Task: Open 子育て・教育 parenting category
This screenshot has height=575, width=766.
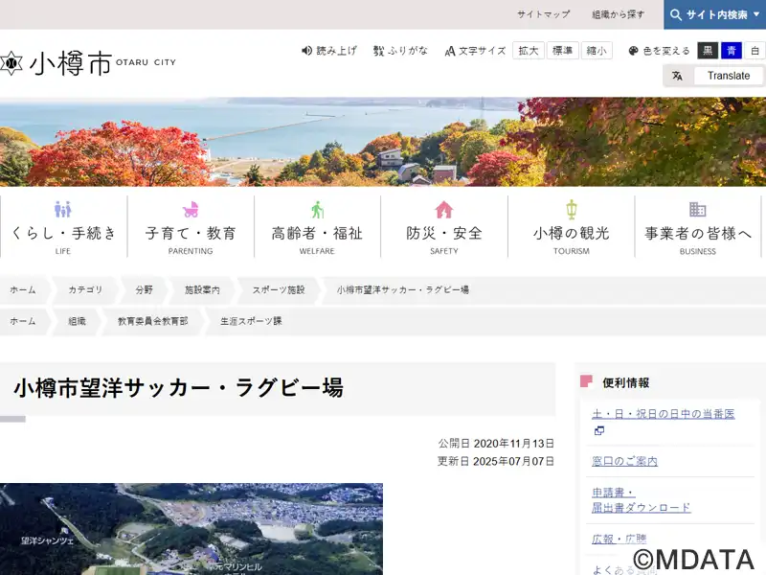Action: [x=191, y=226]
